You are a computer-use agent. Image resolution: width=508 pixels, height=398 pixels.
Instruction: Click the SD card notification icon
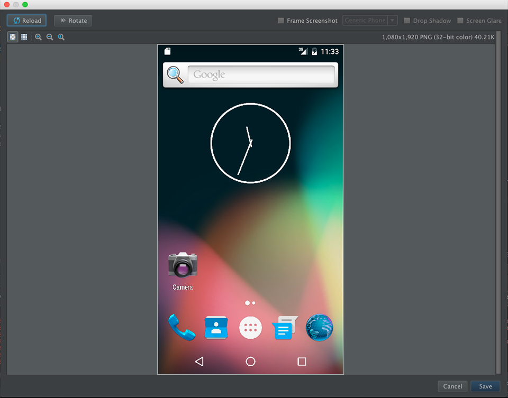point(168,51)
